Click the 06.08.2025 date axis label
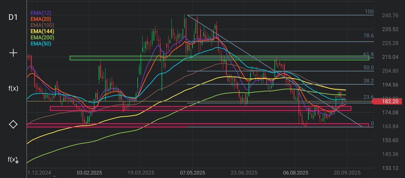 click(295, 173)
